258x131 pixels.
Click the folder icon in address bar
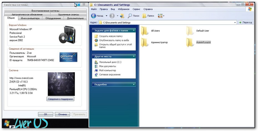pyautogui.click(x=100, y=22)
